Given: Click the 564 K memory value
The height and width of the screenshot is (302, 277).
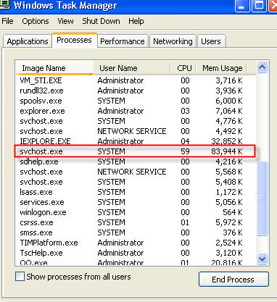Looking at the screenshot, I should click(233, 212).
